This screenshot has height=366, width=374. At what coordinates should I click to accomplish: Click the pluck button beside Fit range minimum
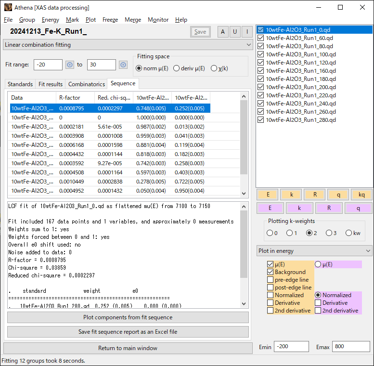70,65
